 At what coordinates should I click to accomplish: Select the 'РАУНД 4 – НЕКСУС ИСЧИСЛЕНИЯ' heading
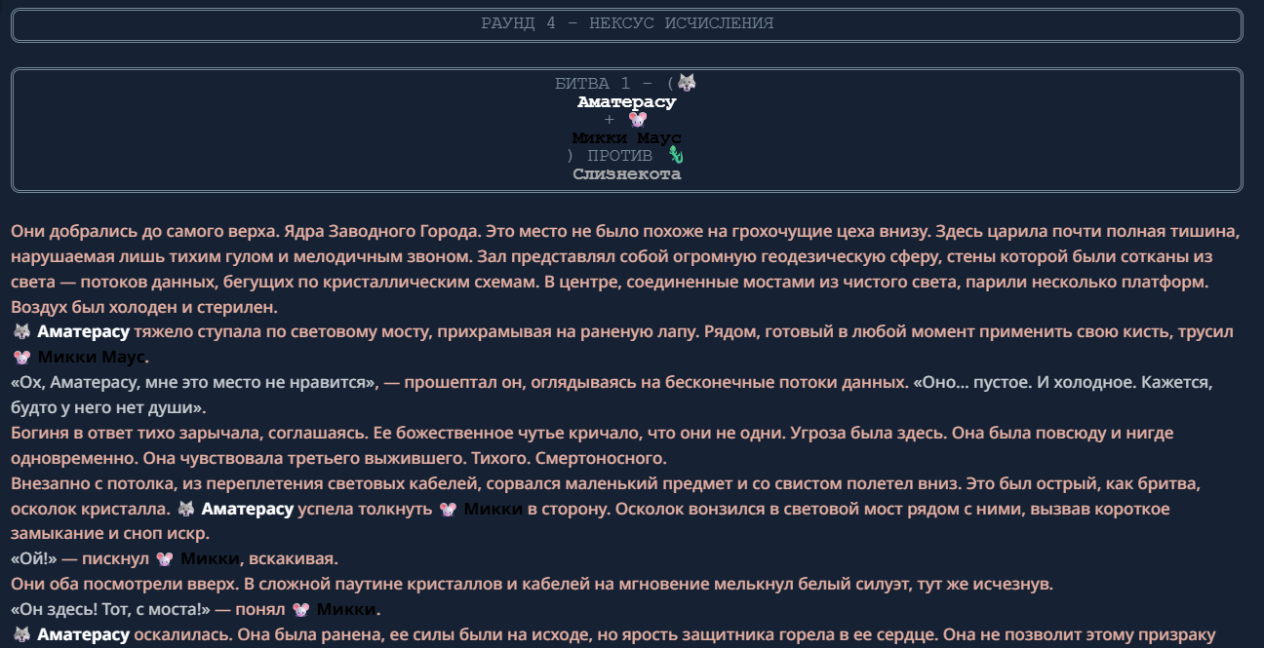627,23
